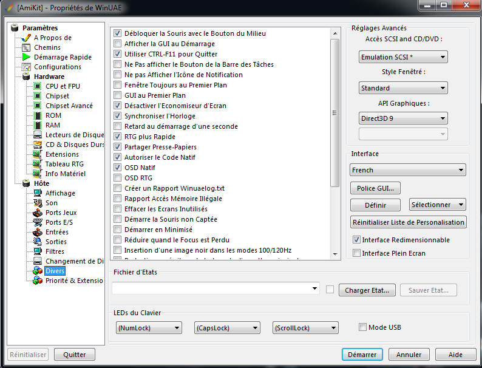Click the Ports E/S connector icon
Viewport: 482px width, 368px height.
[38, 222]
